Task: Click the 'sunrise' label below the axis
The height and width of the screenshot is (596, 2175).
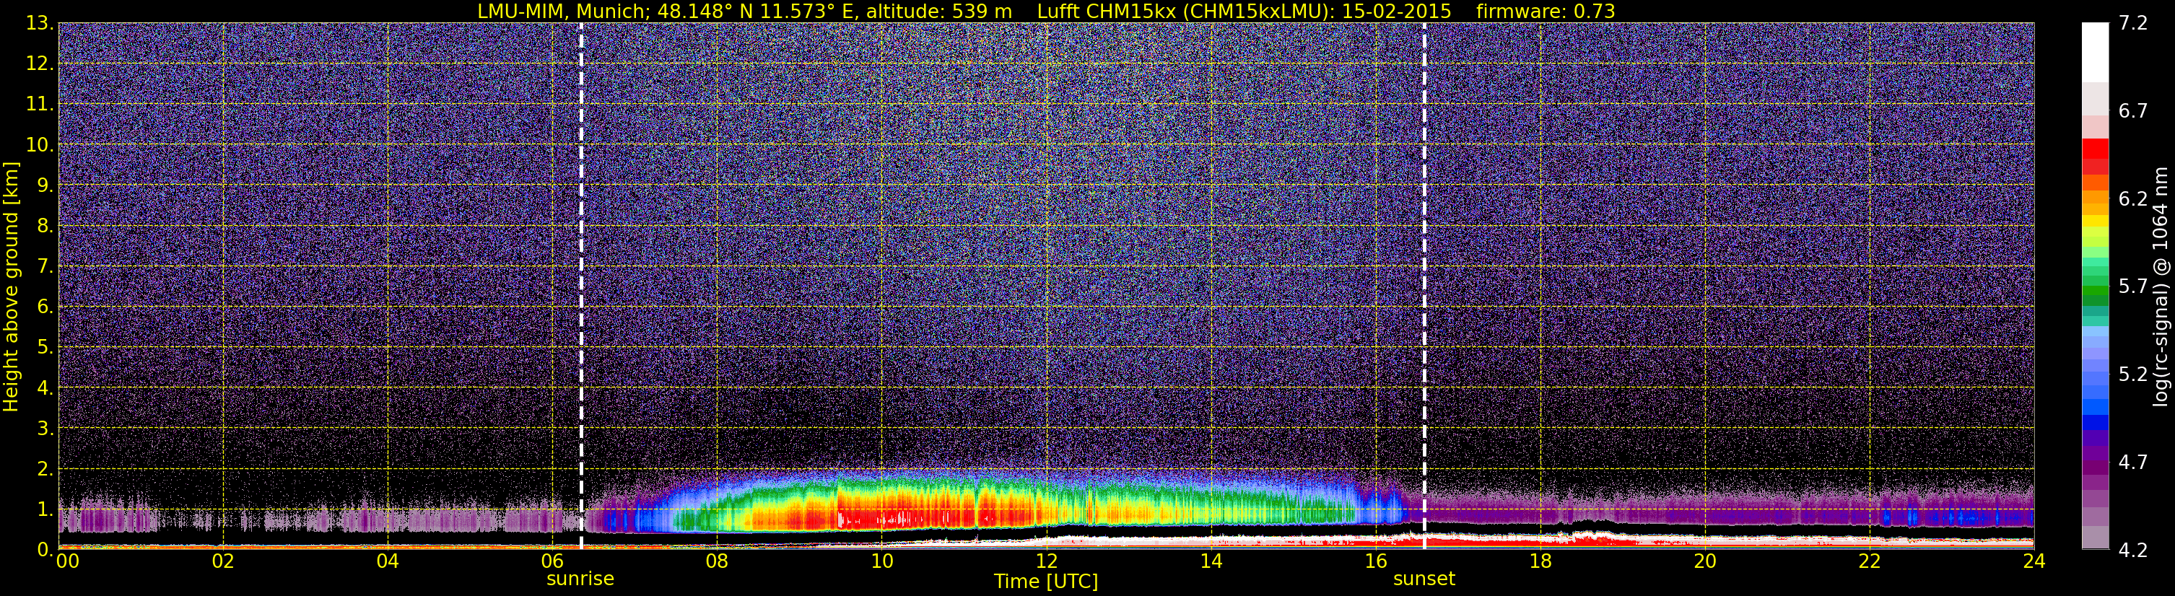Action: tap(580, 579)
